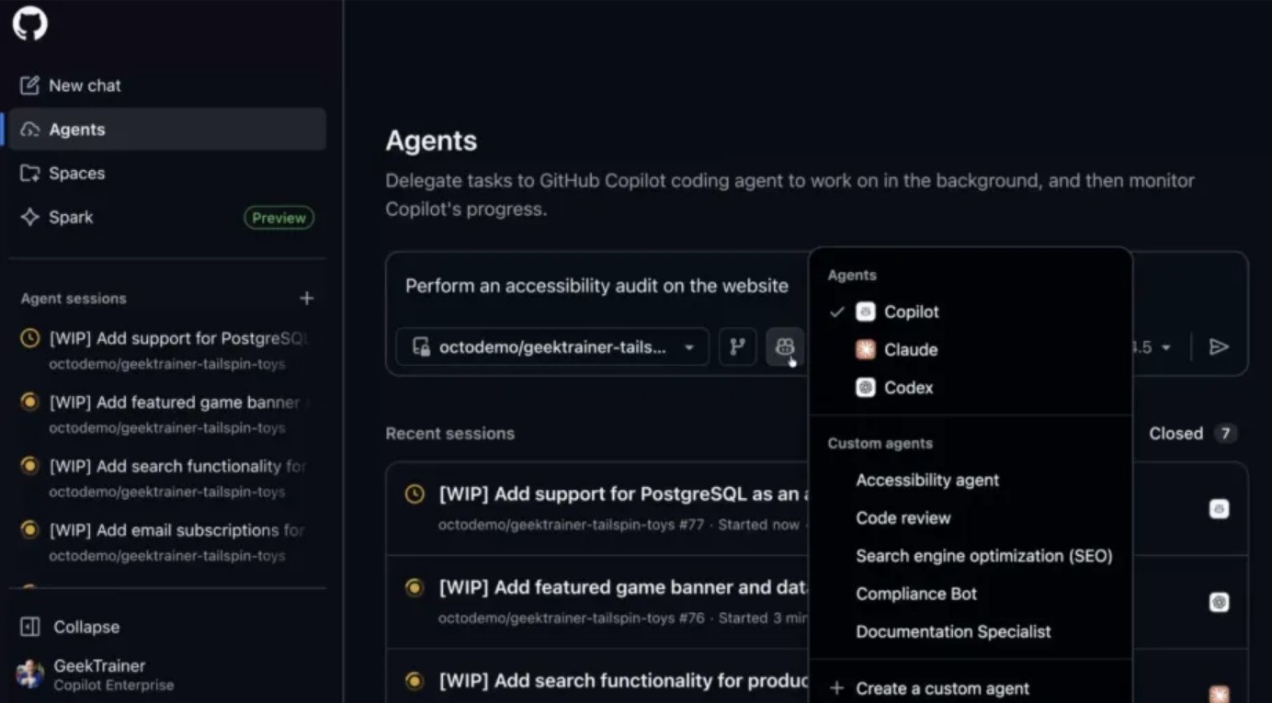Click Create a custom agent
The width and height of the screenshot is (1272, 703).
point(941,688)
